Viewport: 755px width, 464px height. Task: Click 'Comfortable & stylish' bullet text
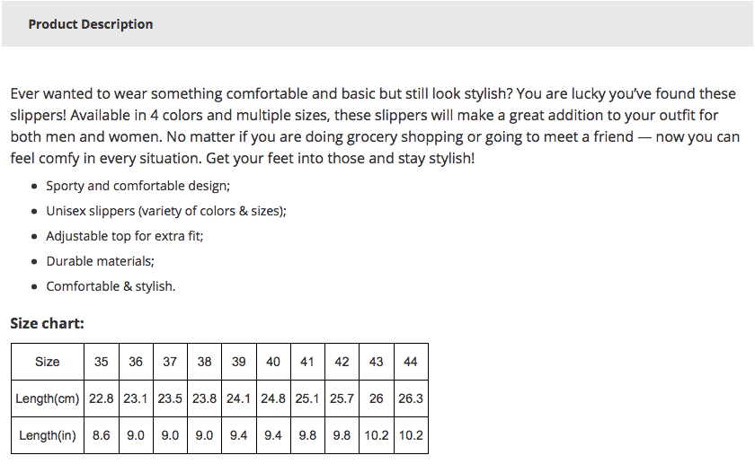111,286
